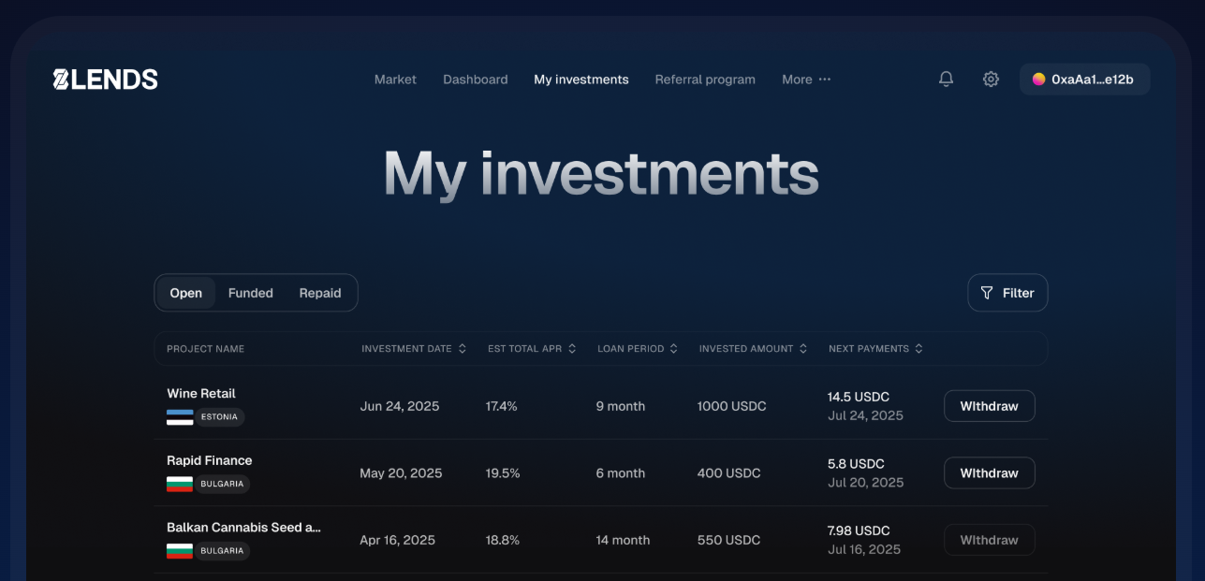
Task: Withdraw from the Rapid Finance investment
Action: (x=989, y=472)
